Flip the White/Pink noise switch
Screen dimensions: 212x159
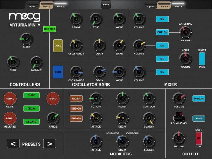tap(202, 59)
